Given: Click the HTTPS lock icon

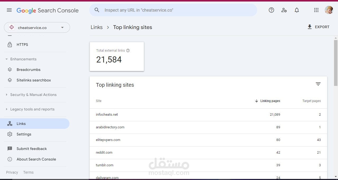Looking at the screenshot, I should (10, 45).
